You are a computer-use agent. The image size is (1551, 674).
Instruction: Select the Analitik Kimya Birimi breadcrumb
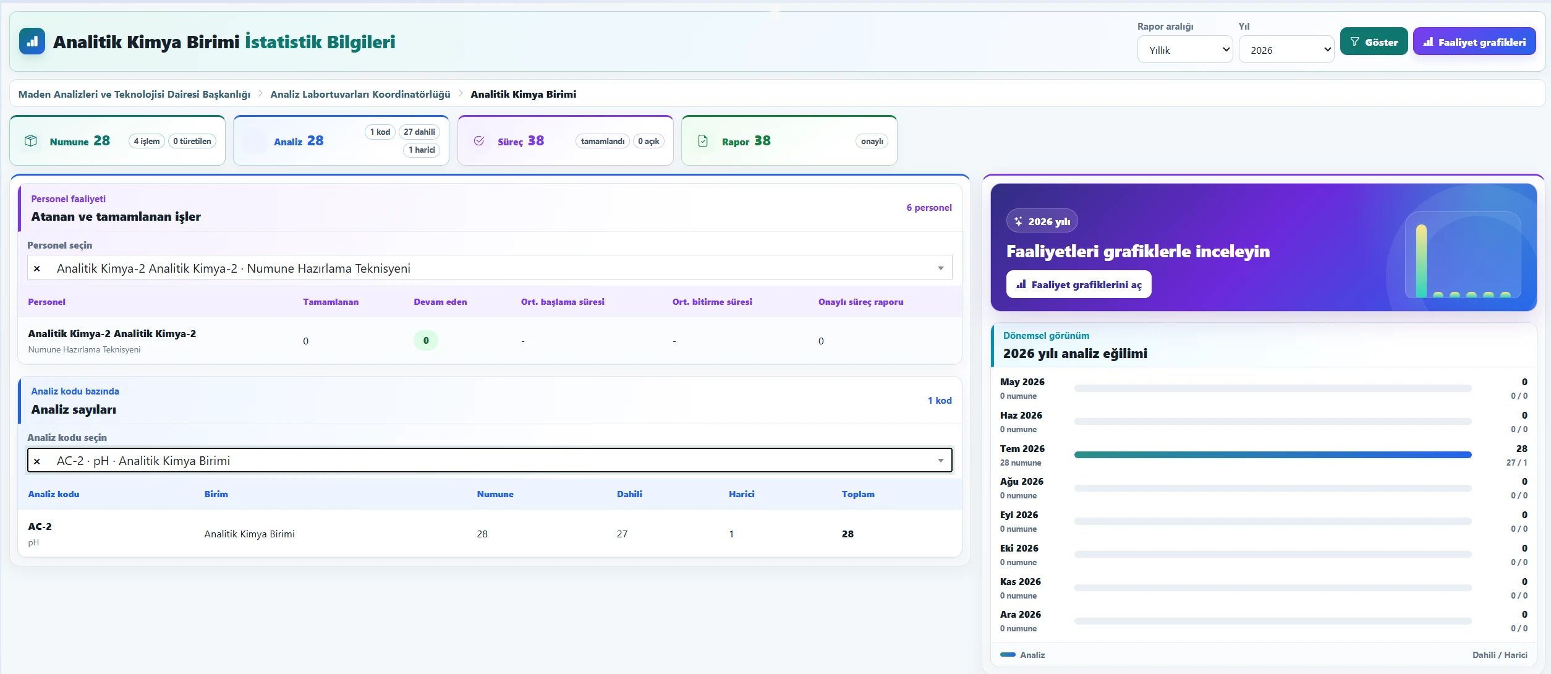click(x=523, y=94)
